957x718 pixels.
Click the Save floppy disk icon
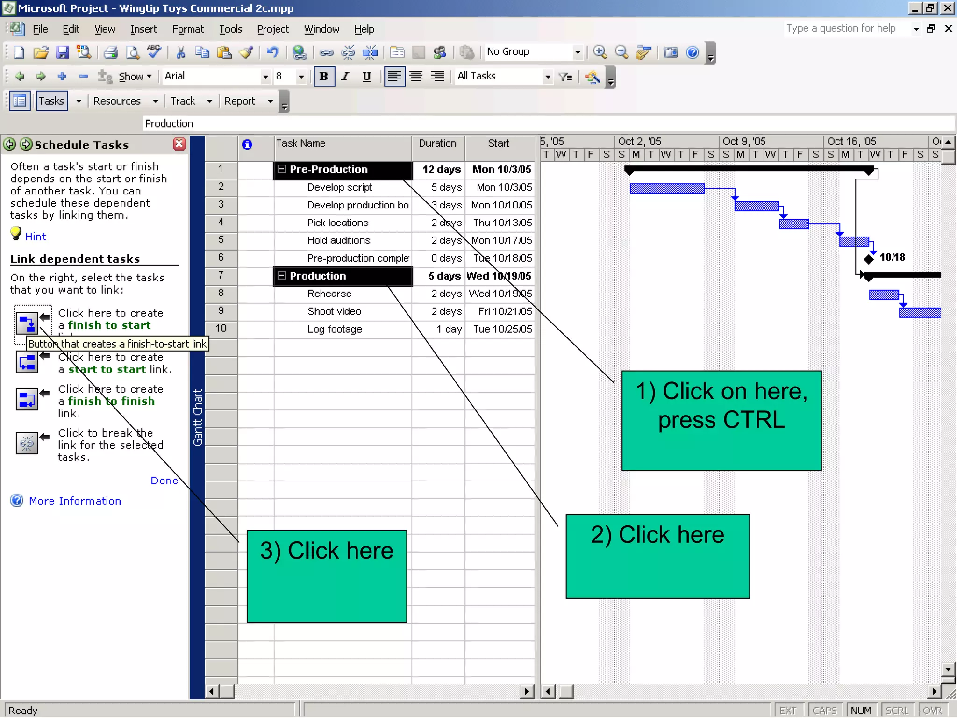tap(62, 52)
